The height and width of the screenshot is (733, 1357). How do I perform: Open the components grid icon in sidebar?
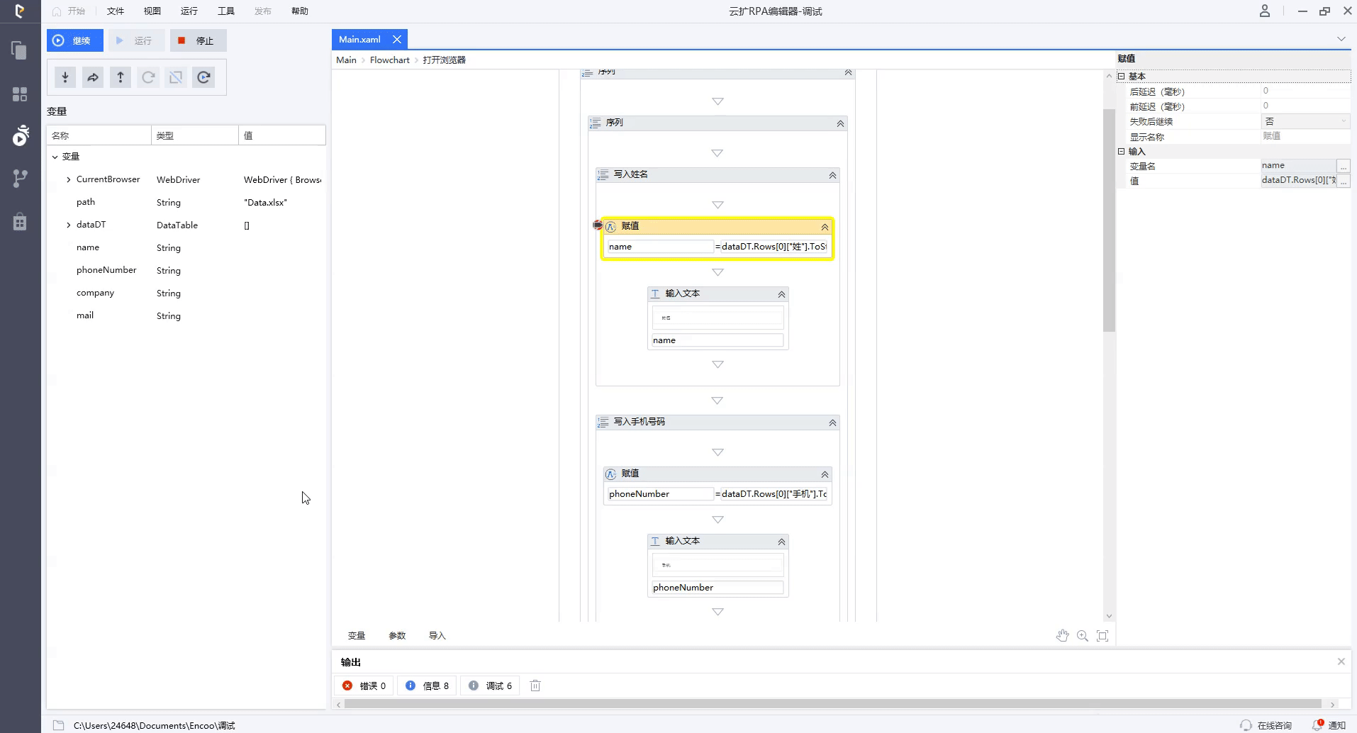tap(20, 94)
